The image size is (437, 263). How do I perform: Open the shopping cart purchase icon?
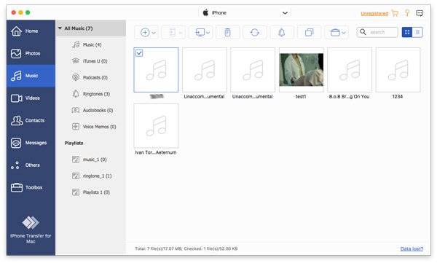(x=395, y=13)
